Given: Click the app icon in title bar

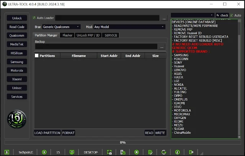Looking at the screenshot, I should coord(5,4).
